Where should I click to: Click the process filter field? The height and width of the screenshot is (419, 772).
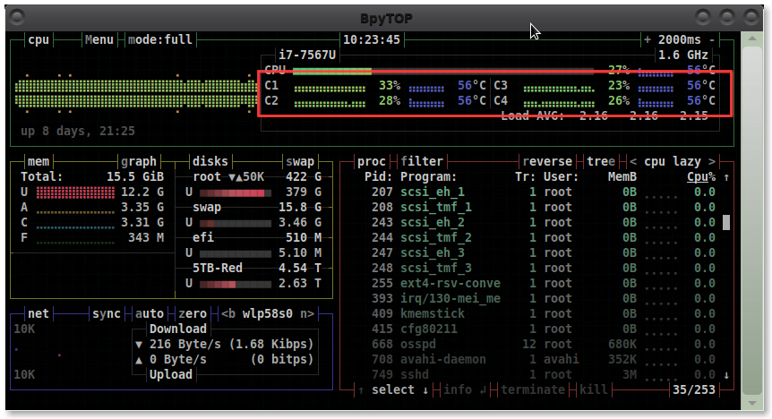pos(422,161)
